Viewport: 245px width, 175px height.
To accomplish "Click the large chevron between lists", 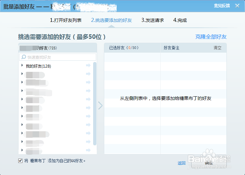I will point(100,105).
